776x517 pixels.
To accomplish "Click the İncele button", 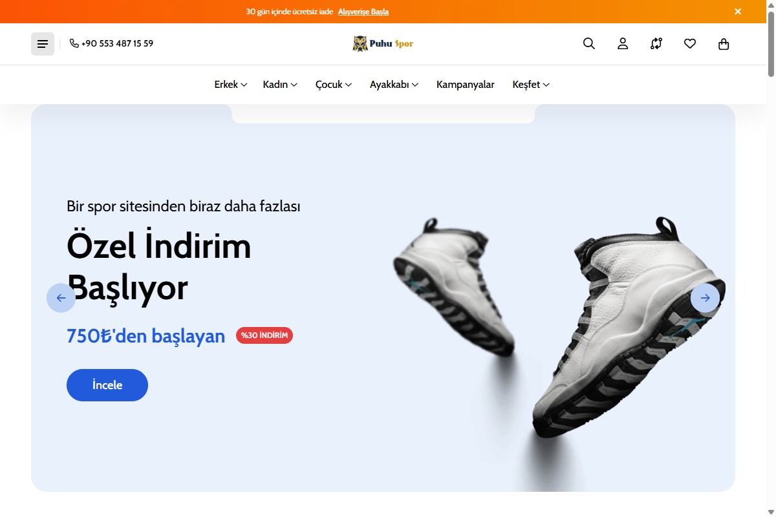I will [x=107, y=385].
